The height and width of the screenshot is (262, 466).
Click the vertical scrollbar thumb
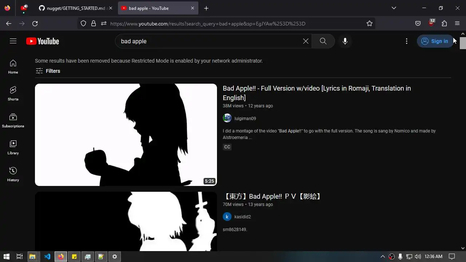(x=463, y=43)
